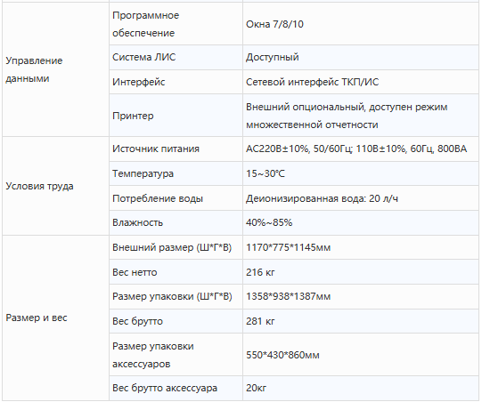Click the external optional printer description

[347, 116]
